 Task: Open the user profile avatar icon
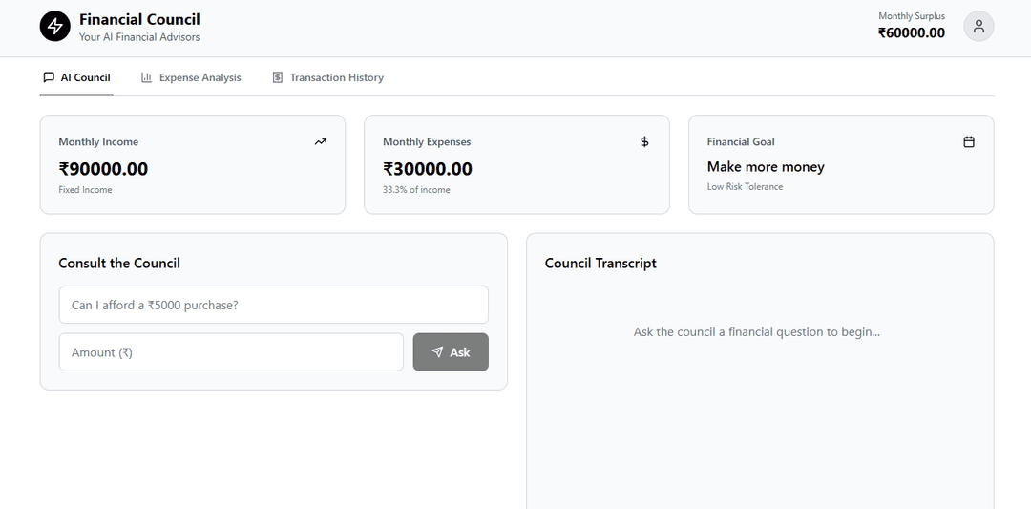[x=978, y=27]
